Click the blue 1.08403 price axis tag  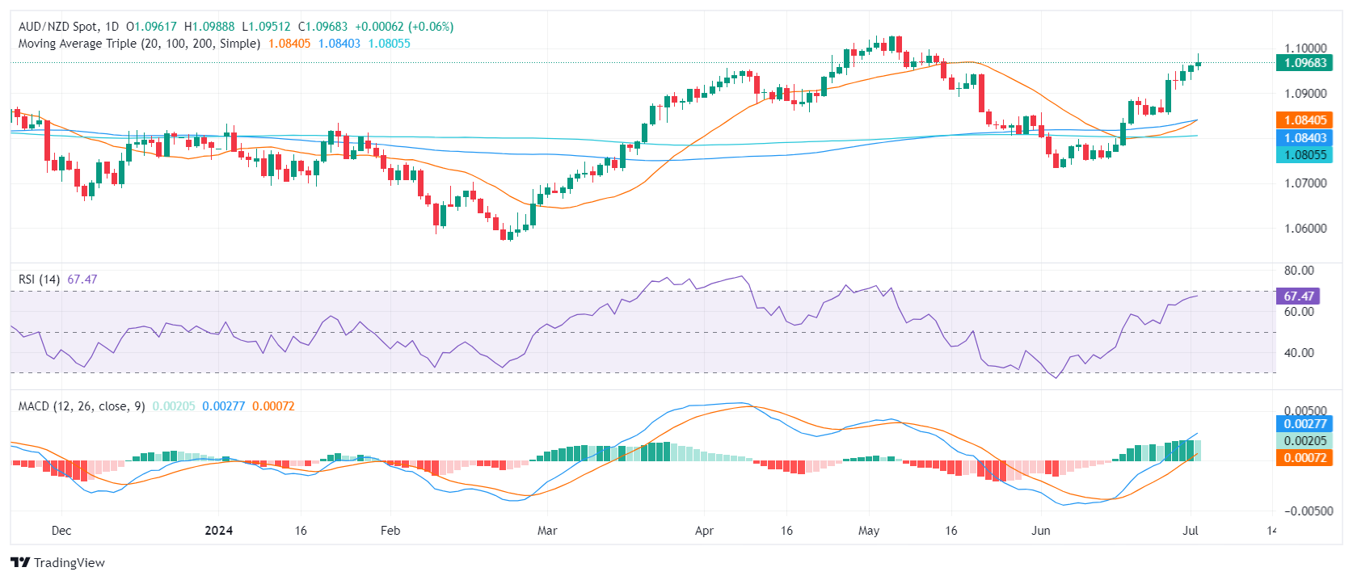[1305, 138]
